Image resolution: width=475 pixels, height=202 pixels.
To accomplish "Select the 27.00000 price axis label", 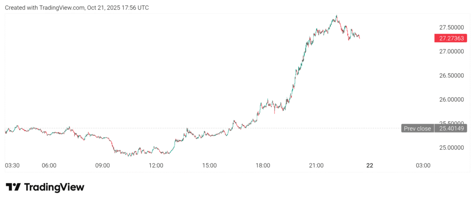I will (x=450, y=51).
